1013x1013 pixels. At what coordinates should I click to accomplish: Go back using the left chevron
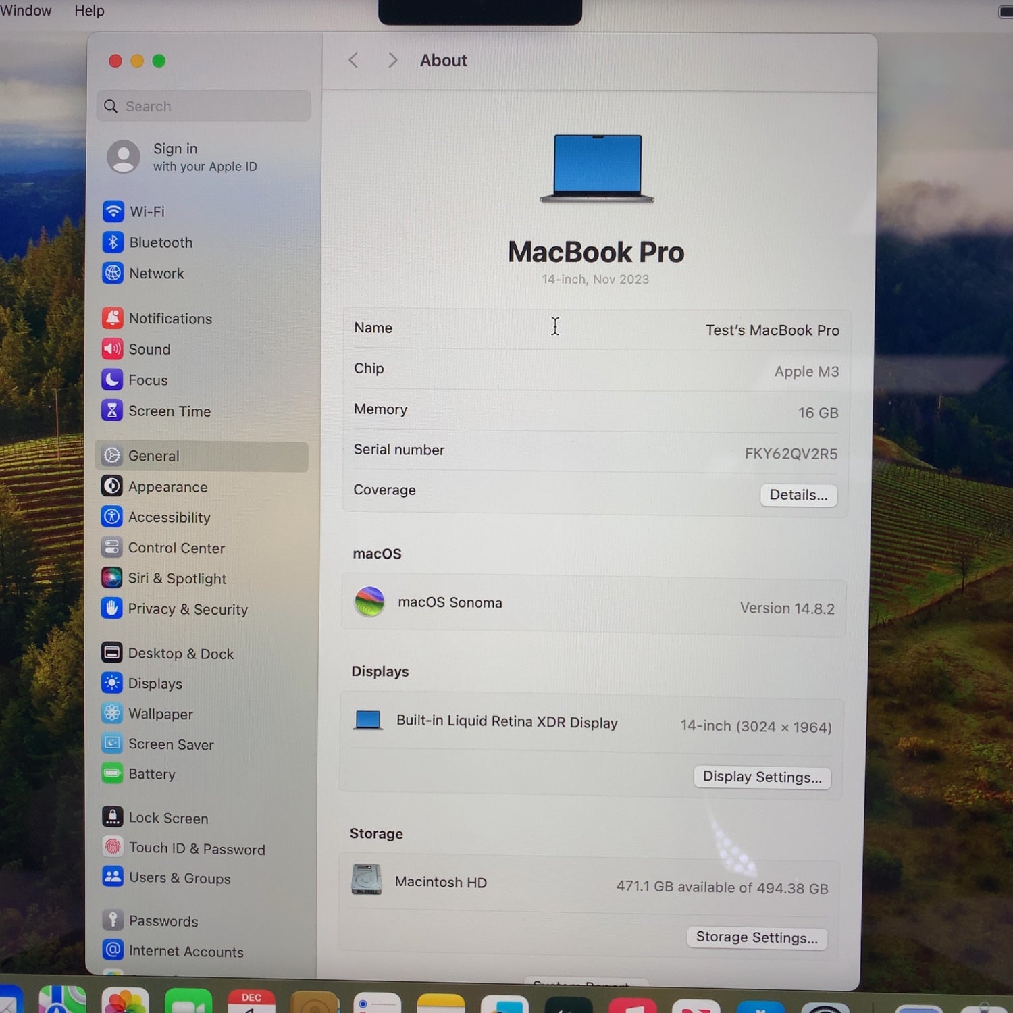coord(353,61)
